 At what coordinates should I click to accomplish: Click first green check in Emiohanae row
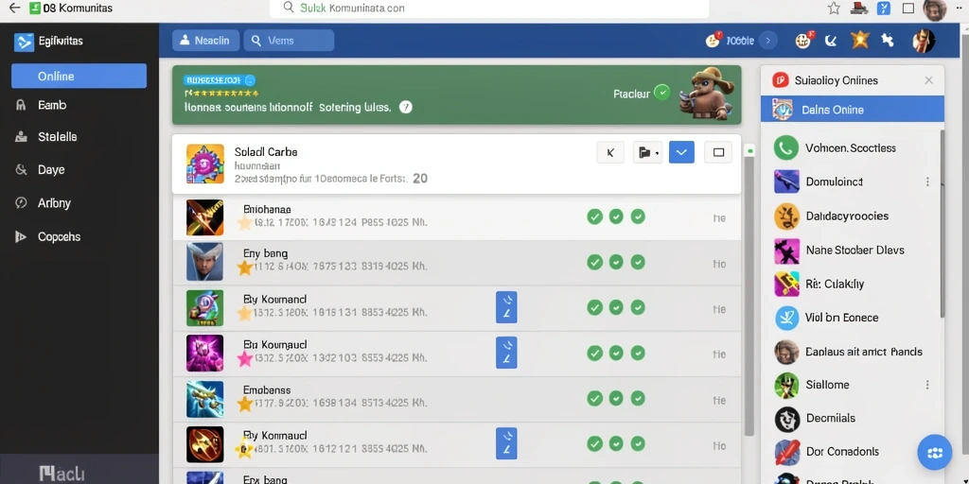pyautogui.click(x=594, y=216)
